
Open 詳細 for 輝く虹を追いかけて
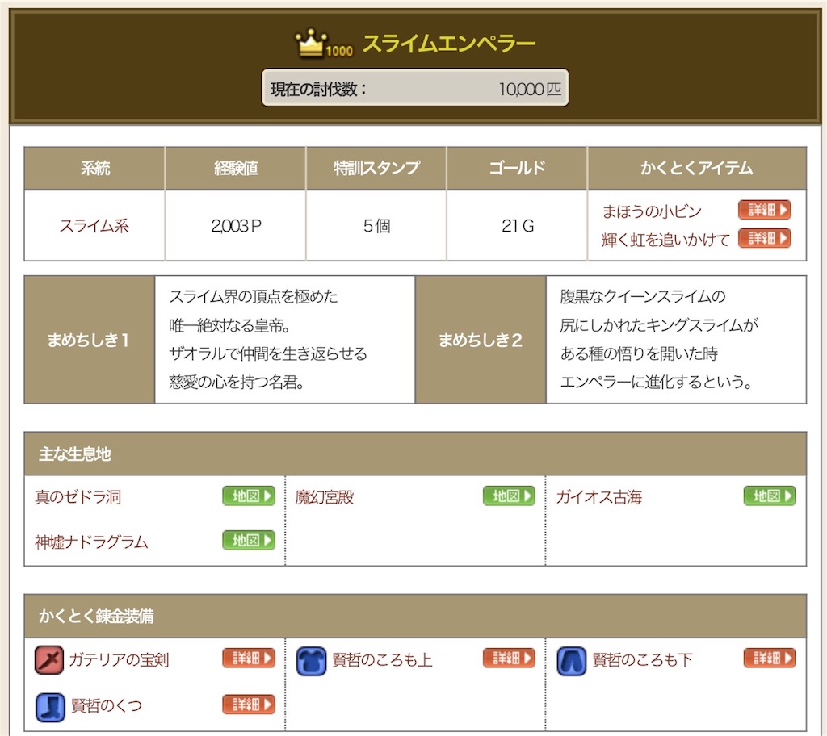point(764,238)
